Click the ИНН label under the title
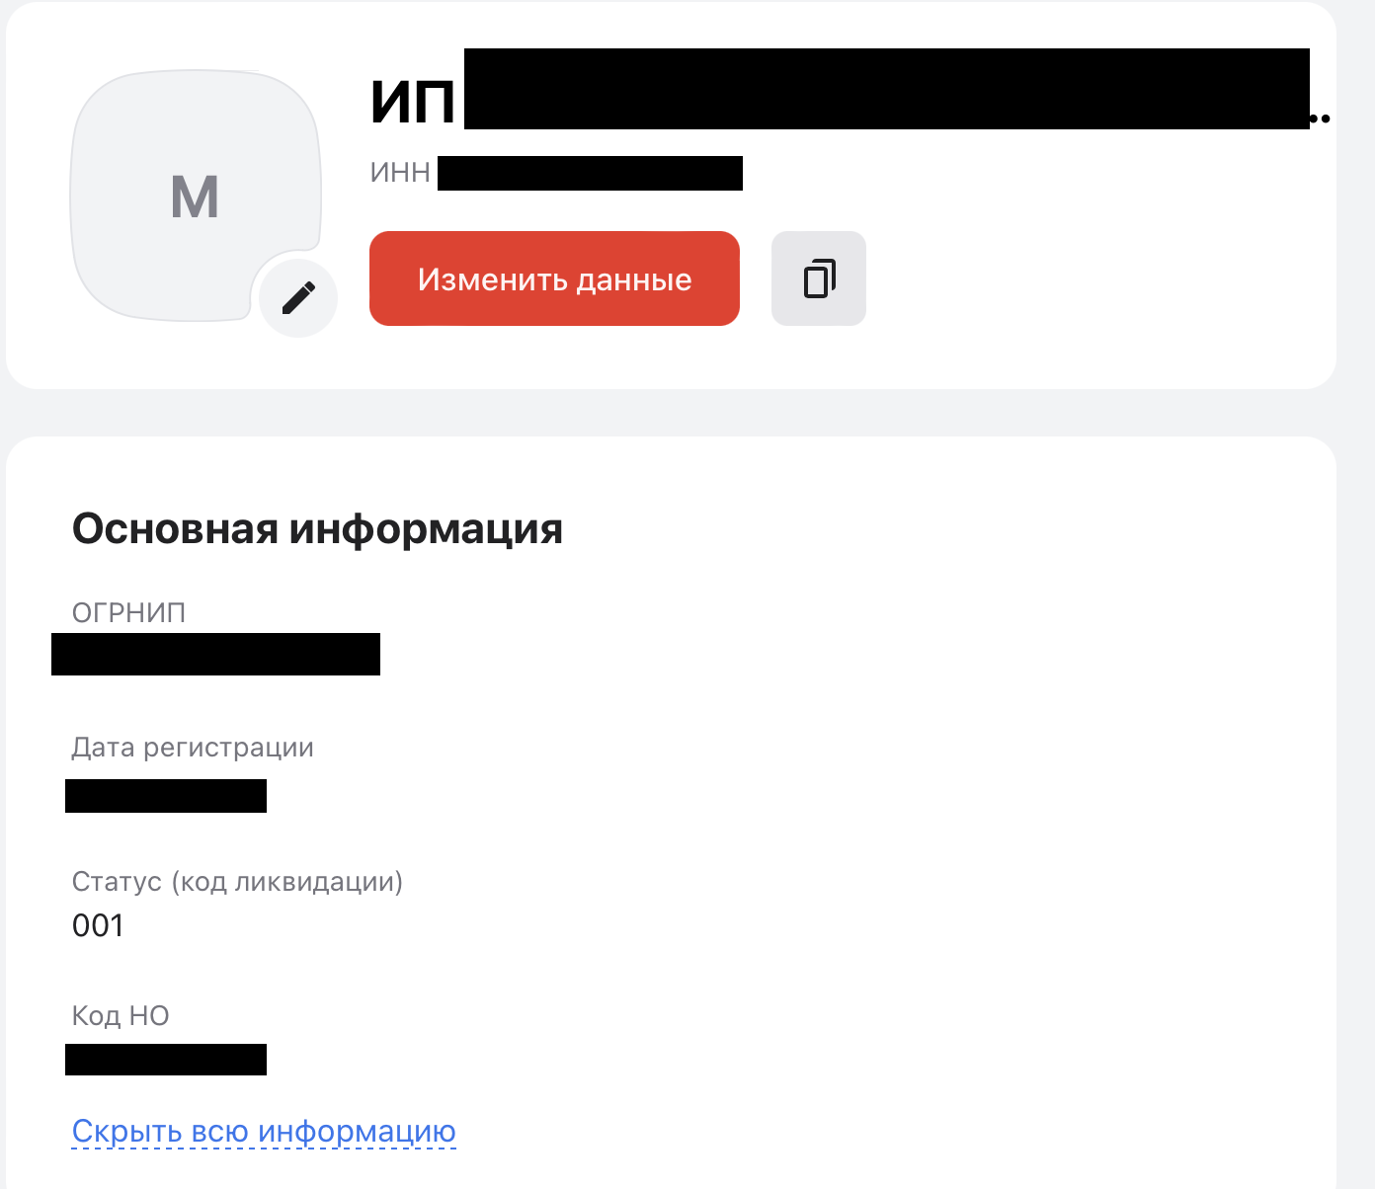The image size is (1375, 1189). click(x=400, y=173)
